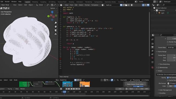Screen dimensions: 176x99
Task: Click the green Y axis on navigation gizmo
Action: point(48,16)
